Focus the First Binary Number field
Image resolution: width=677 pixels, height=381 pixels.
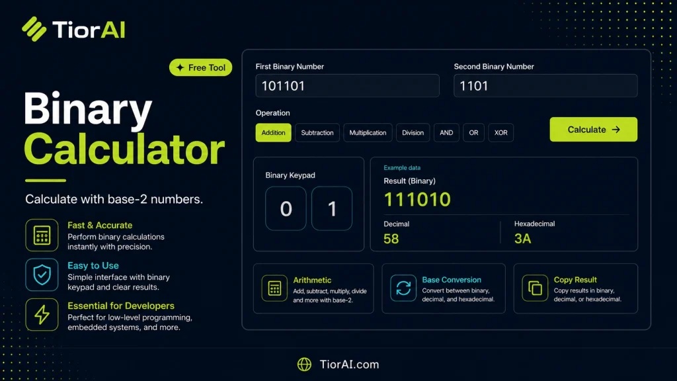(x=348, y=85)
